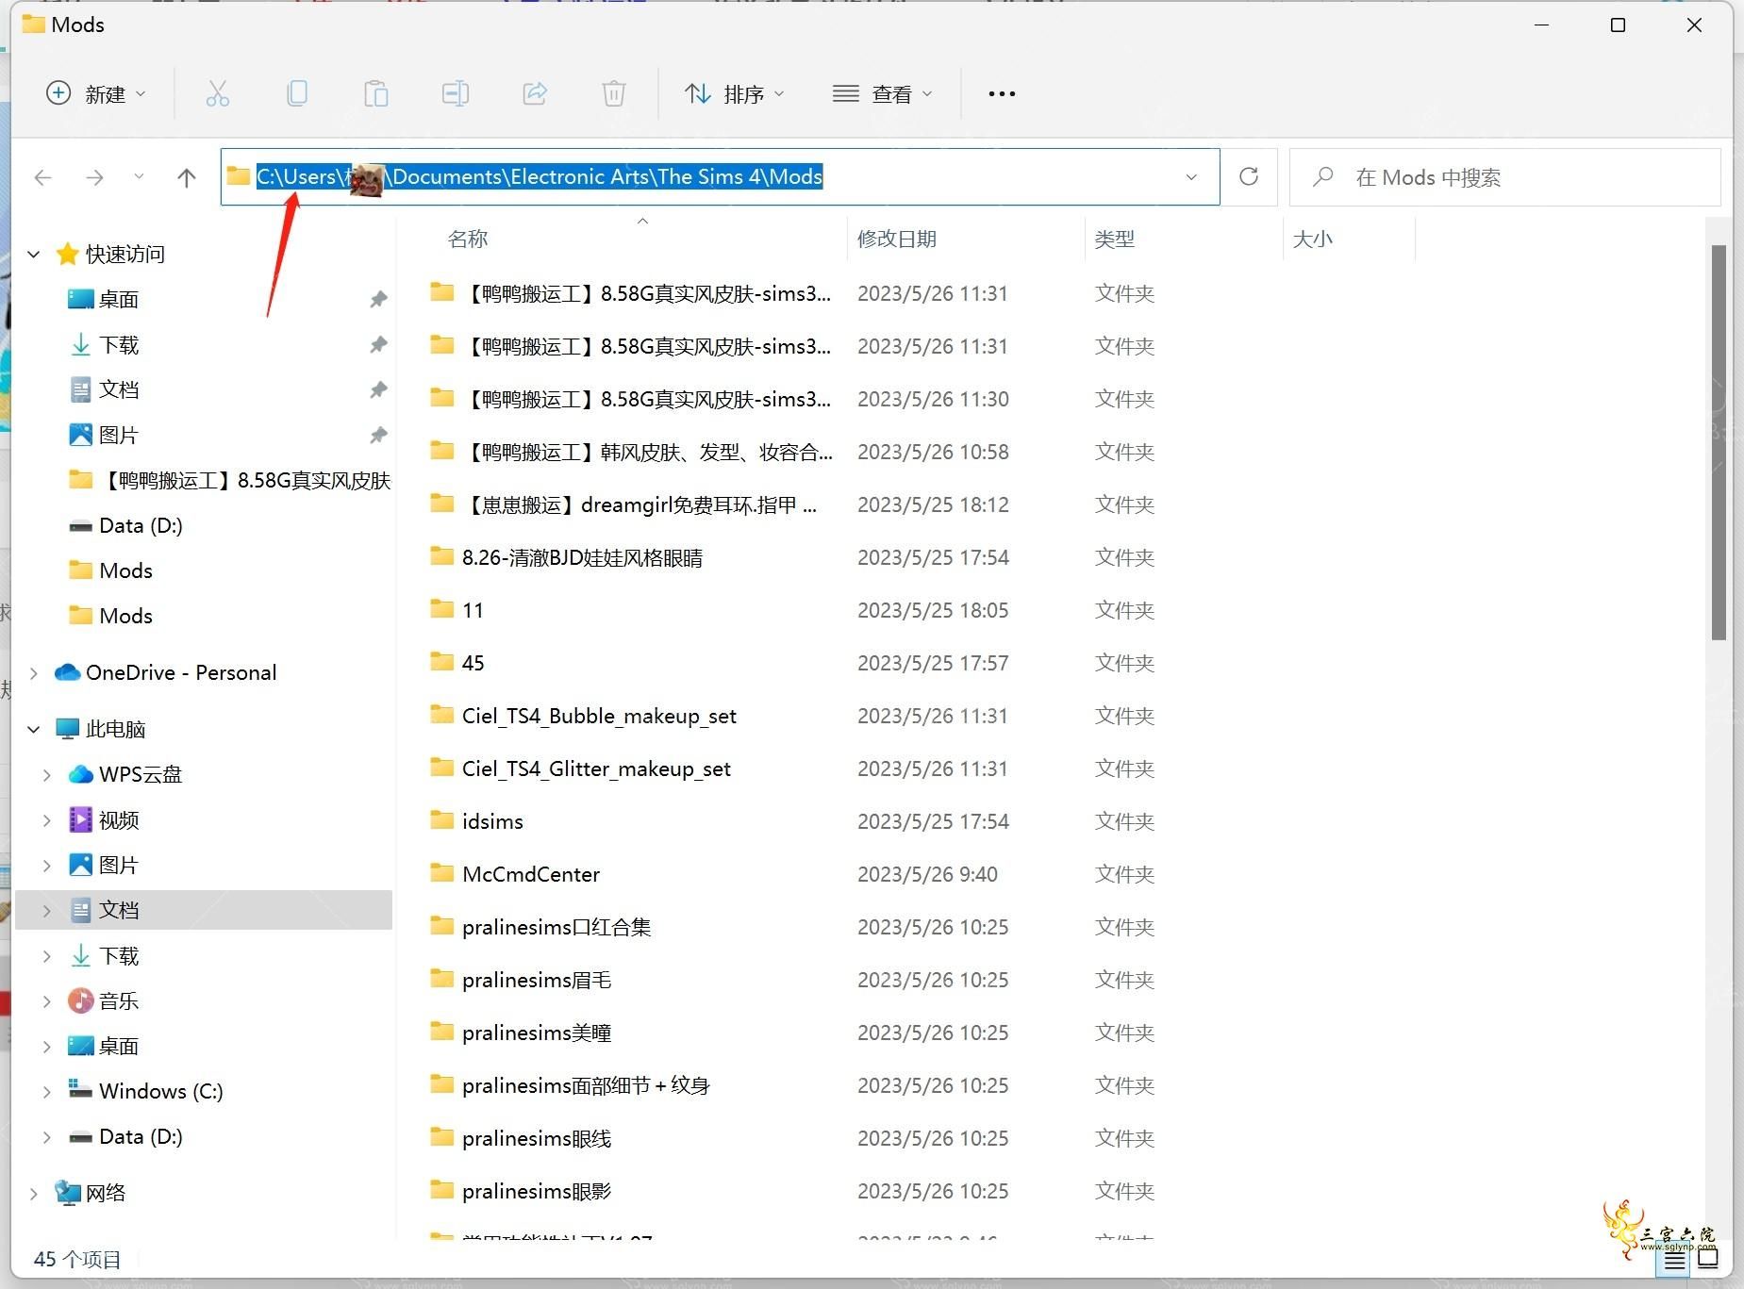Click the Delete trash icon
The height and width of the screenshot is (1289, 1744).
(x=614, y=93)
